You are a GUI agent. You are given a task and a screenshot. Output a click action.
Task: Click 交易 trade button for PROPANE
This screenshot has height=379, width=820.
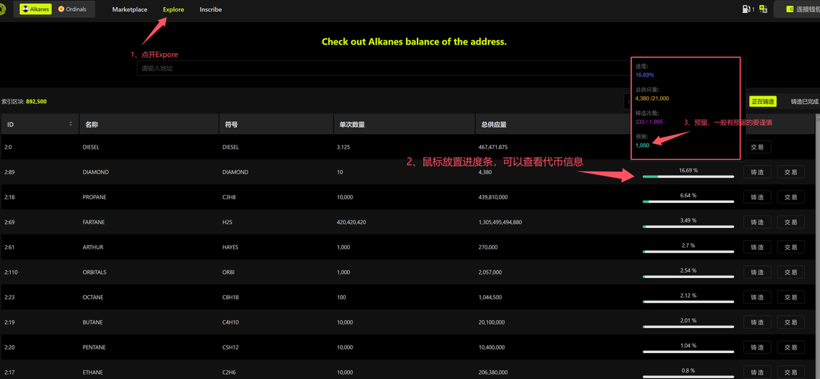(x=791, y=197)
